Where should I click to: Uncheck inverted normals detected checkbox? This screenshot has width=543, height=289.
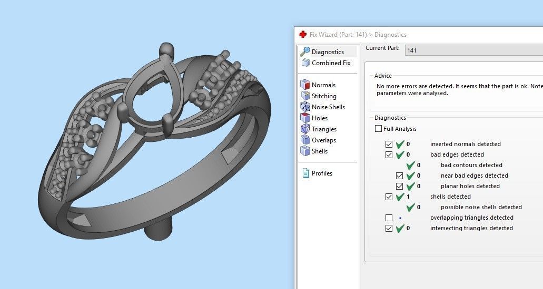[389, 144]
